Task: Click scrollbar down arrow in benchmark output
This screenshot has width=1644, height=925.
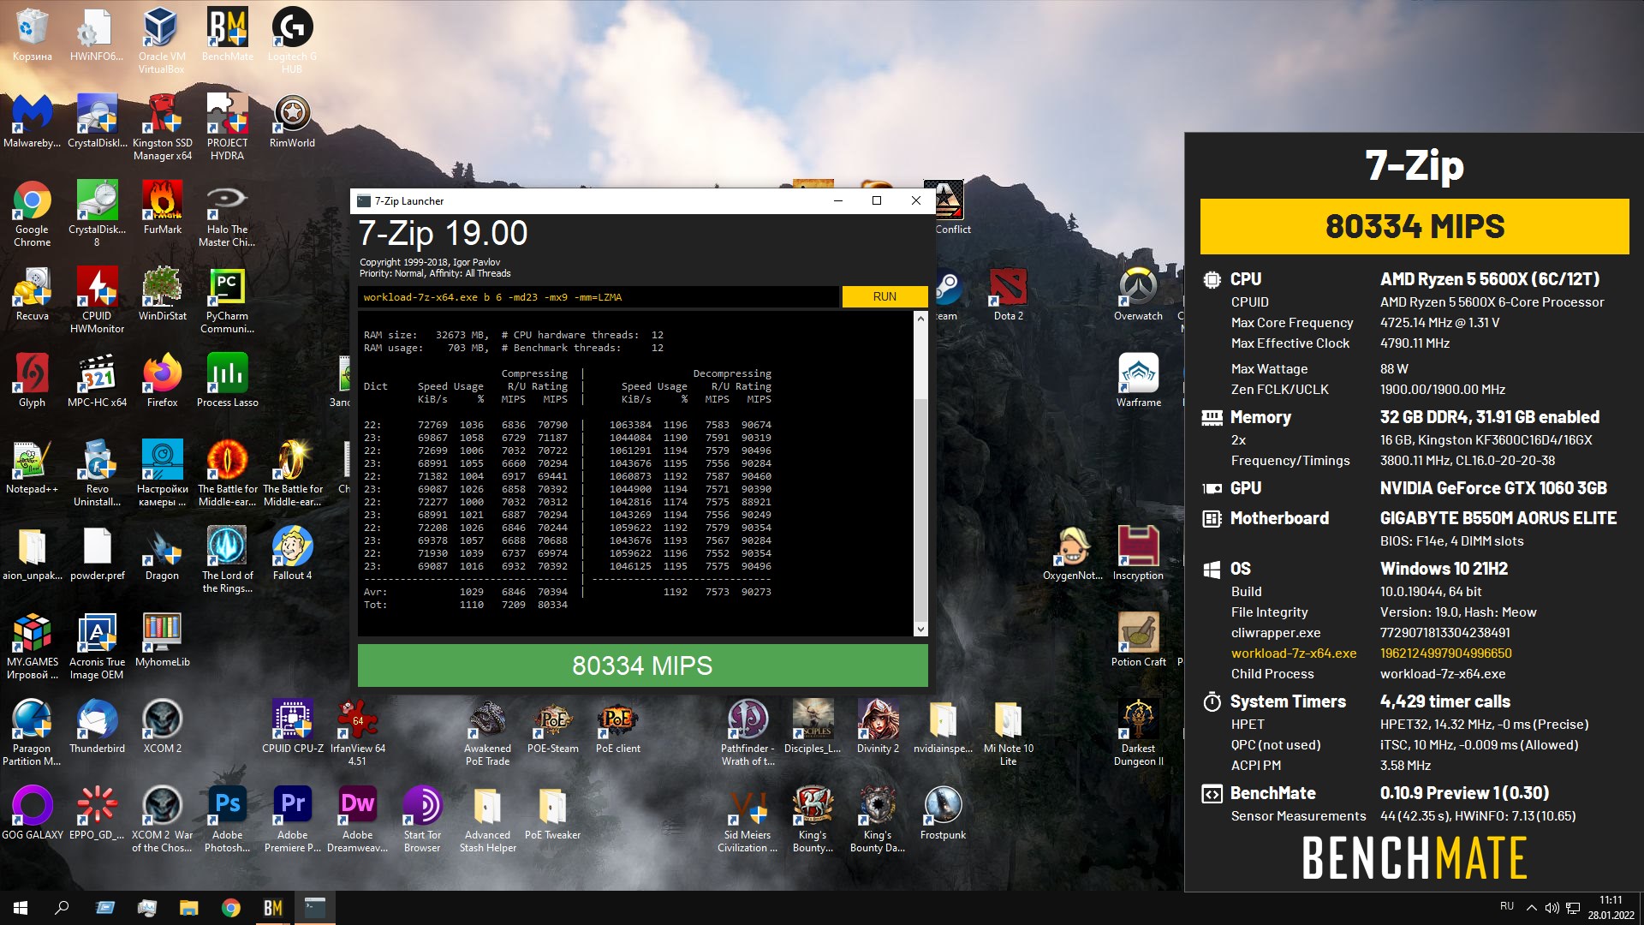Action: (x=920, y=629)
